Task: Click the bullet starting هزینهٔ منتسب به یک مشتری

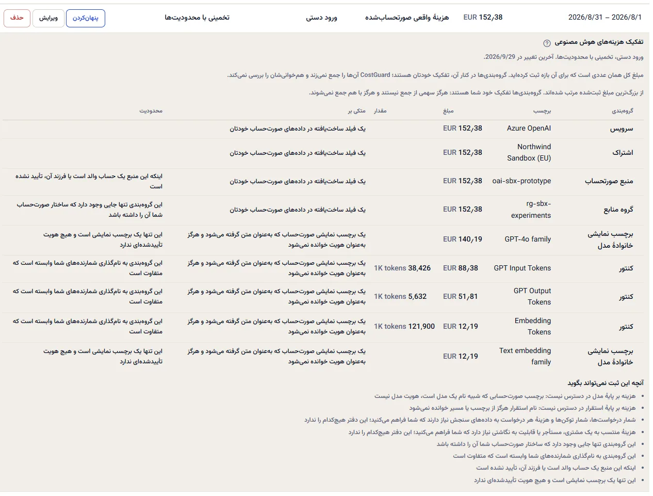Action: [492, 432]
